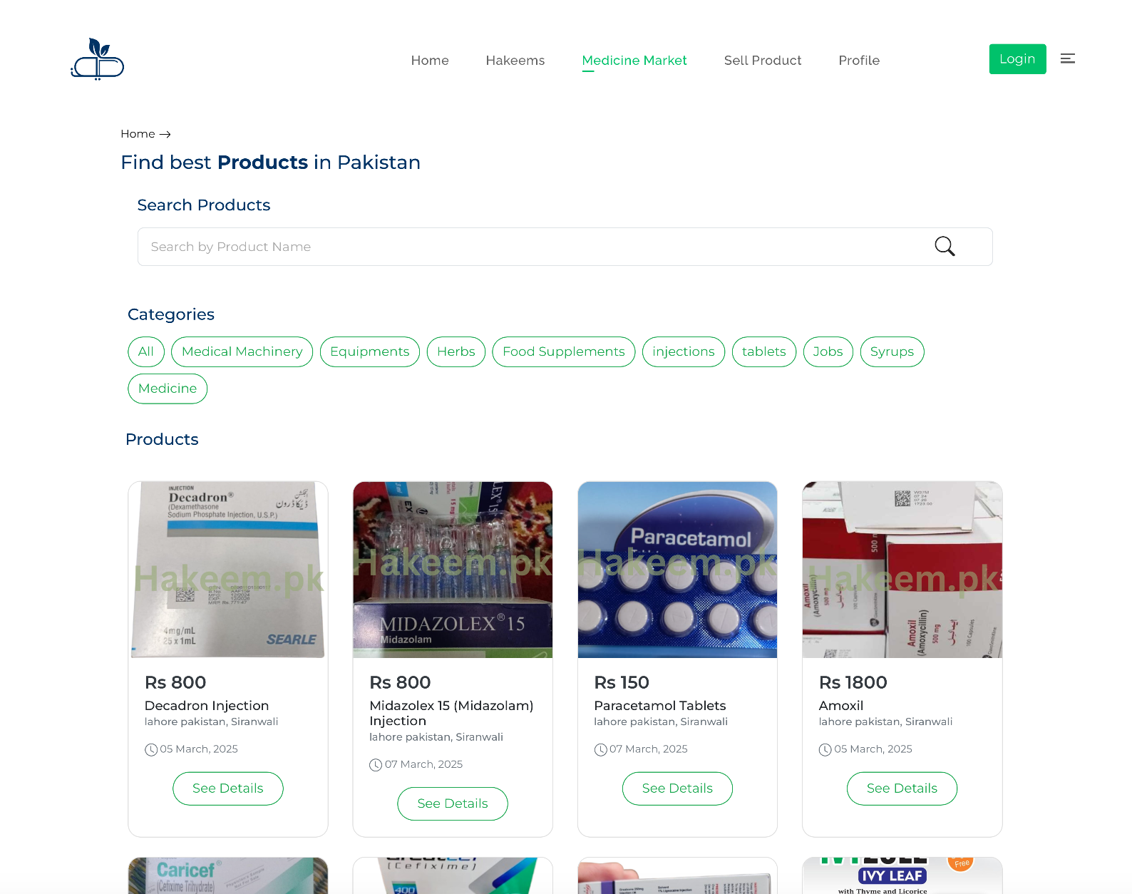
Task: Open the hamburger menu icon
Action: [x=1068, y=58]
